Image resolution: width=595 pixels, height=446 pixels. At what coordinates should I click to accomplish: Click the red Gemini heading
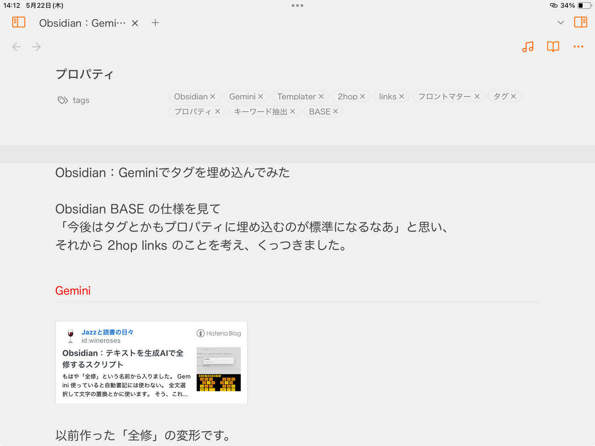(73, 290)
